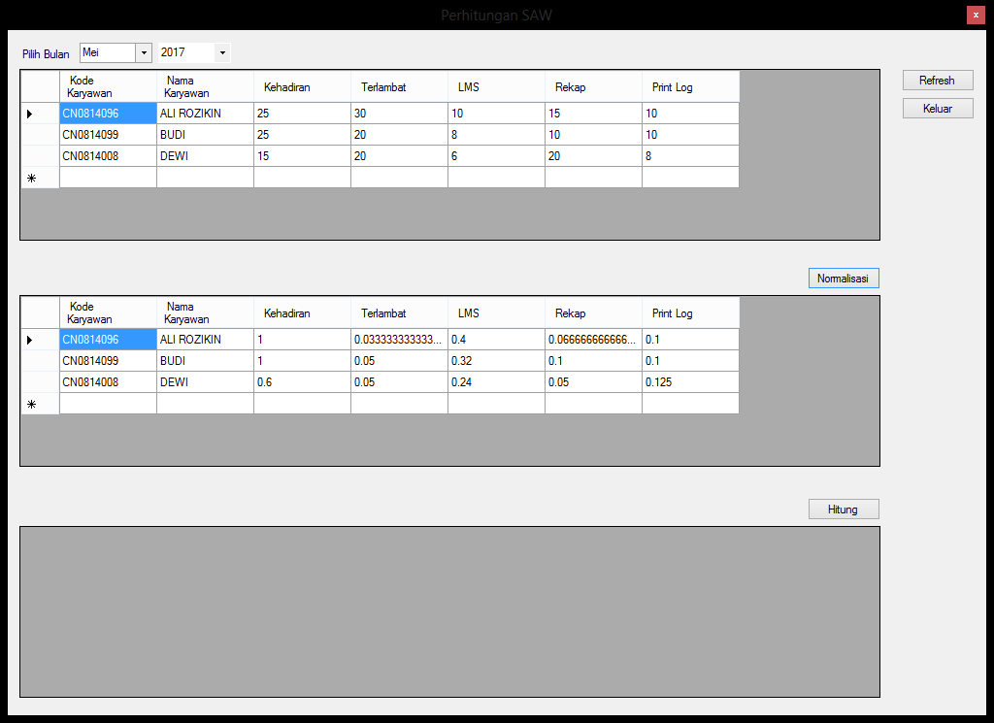Image resolution: width=994 pixels, height=723 pixels.
Task: Select DEWI name cell in top table
Action: pos(205,156)
